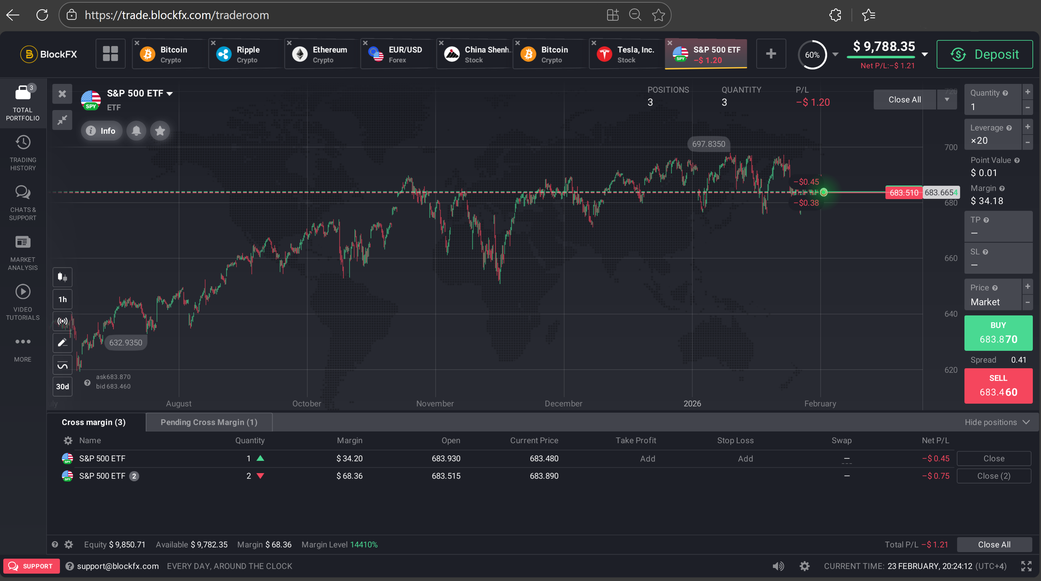Reload the browser page
Viewport: 1041px width, 581px height.
coord(42,15)
